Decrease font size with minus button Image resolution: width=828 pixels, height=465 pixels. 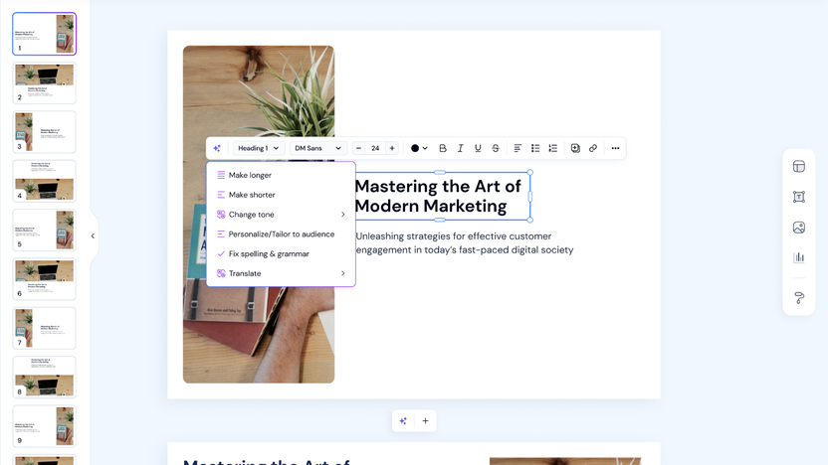coord(358,148)
